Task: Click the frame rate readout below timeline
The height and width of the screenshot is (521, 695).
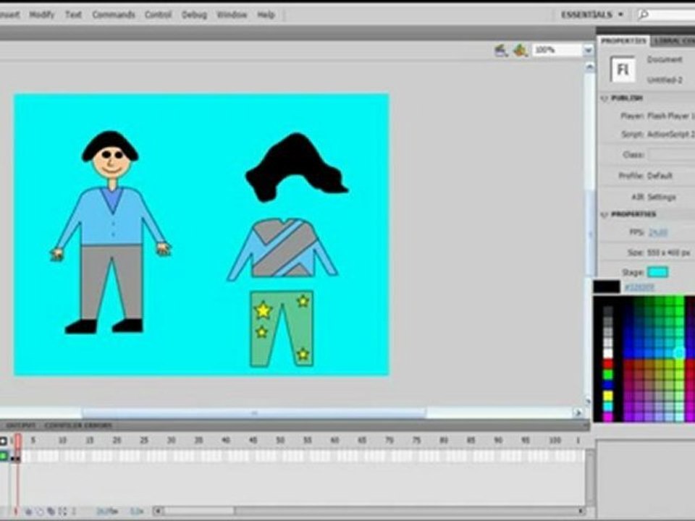Action: point(107,512)
